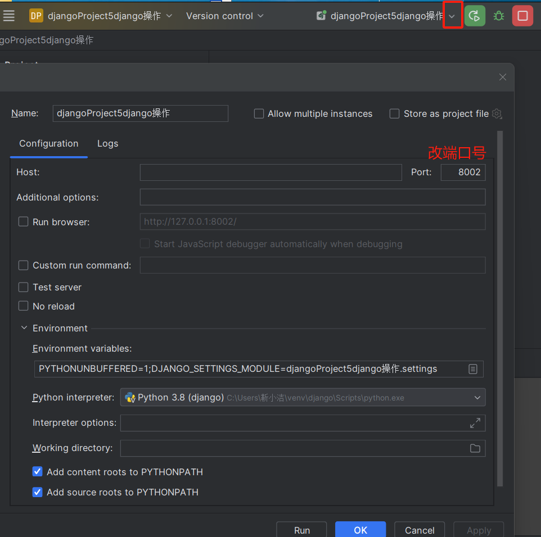Click the Port field showing 8002
The image size is (541, 537).
463,172
